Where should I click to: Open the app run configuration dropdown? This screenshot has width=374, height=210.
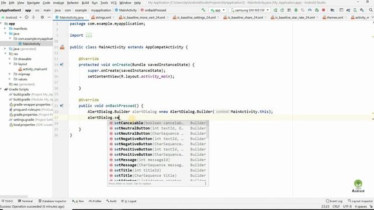[218, 10]
